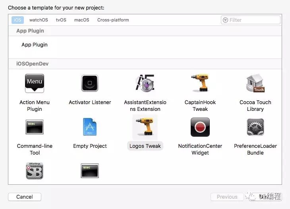Open the tvOS tab
Screen dimensions: 290x209
(61, 20)
